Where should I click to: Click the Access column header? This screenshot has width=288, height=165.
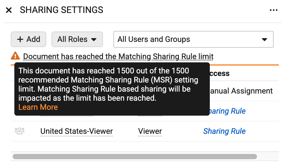(x=220, y=73)
